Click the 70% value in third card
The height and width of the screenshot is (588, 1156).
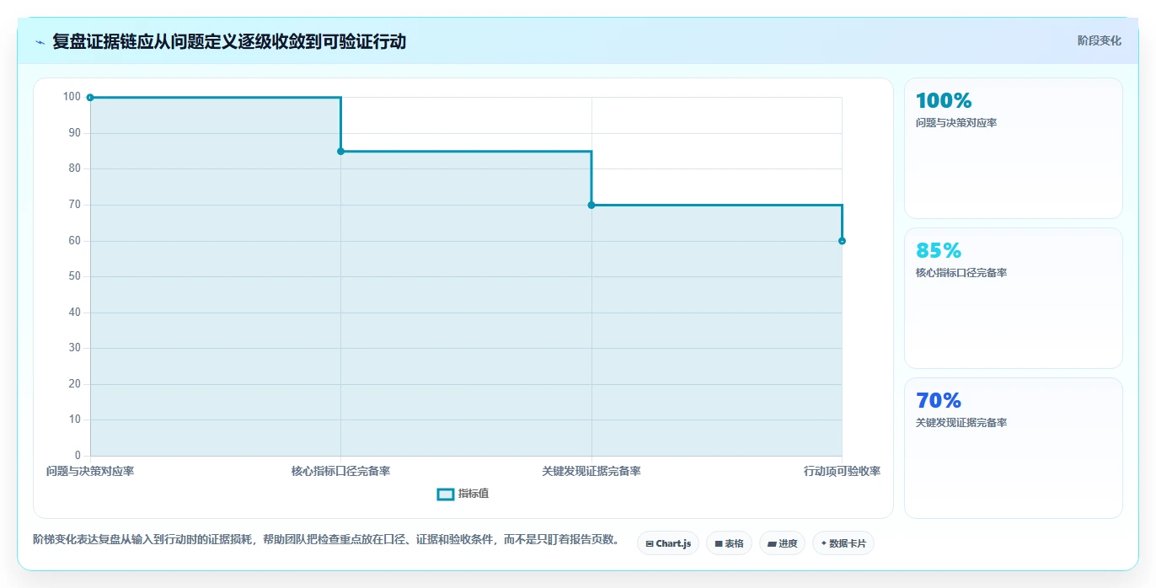(x=939, y=401)
